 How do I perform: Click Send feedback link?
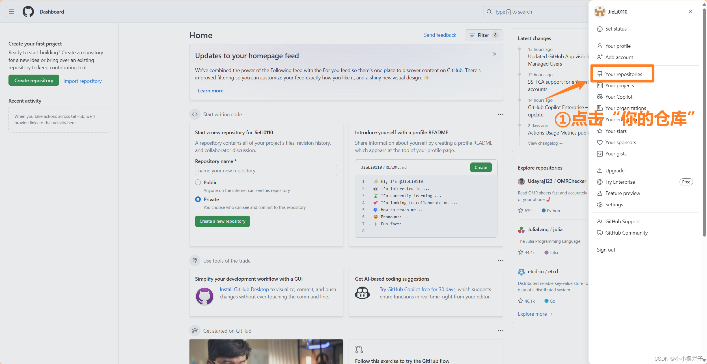tap(440, 35)
